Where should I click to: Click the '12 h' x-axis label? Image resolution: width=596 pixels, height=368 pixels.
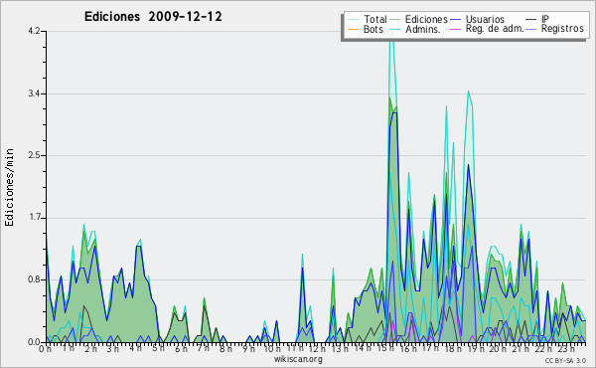(317, 349)
